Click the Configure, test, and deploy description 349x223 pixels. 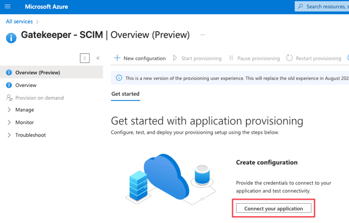(x=195, y=132)
